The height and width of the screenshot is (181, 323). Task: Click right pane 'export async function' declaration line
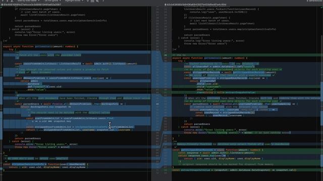click(210, 58)
